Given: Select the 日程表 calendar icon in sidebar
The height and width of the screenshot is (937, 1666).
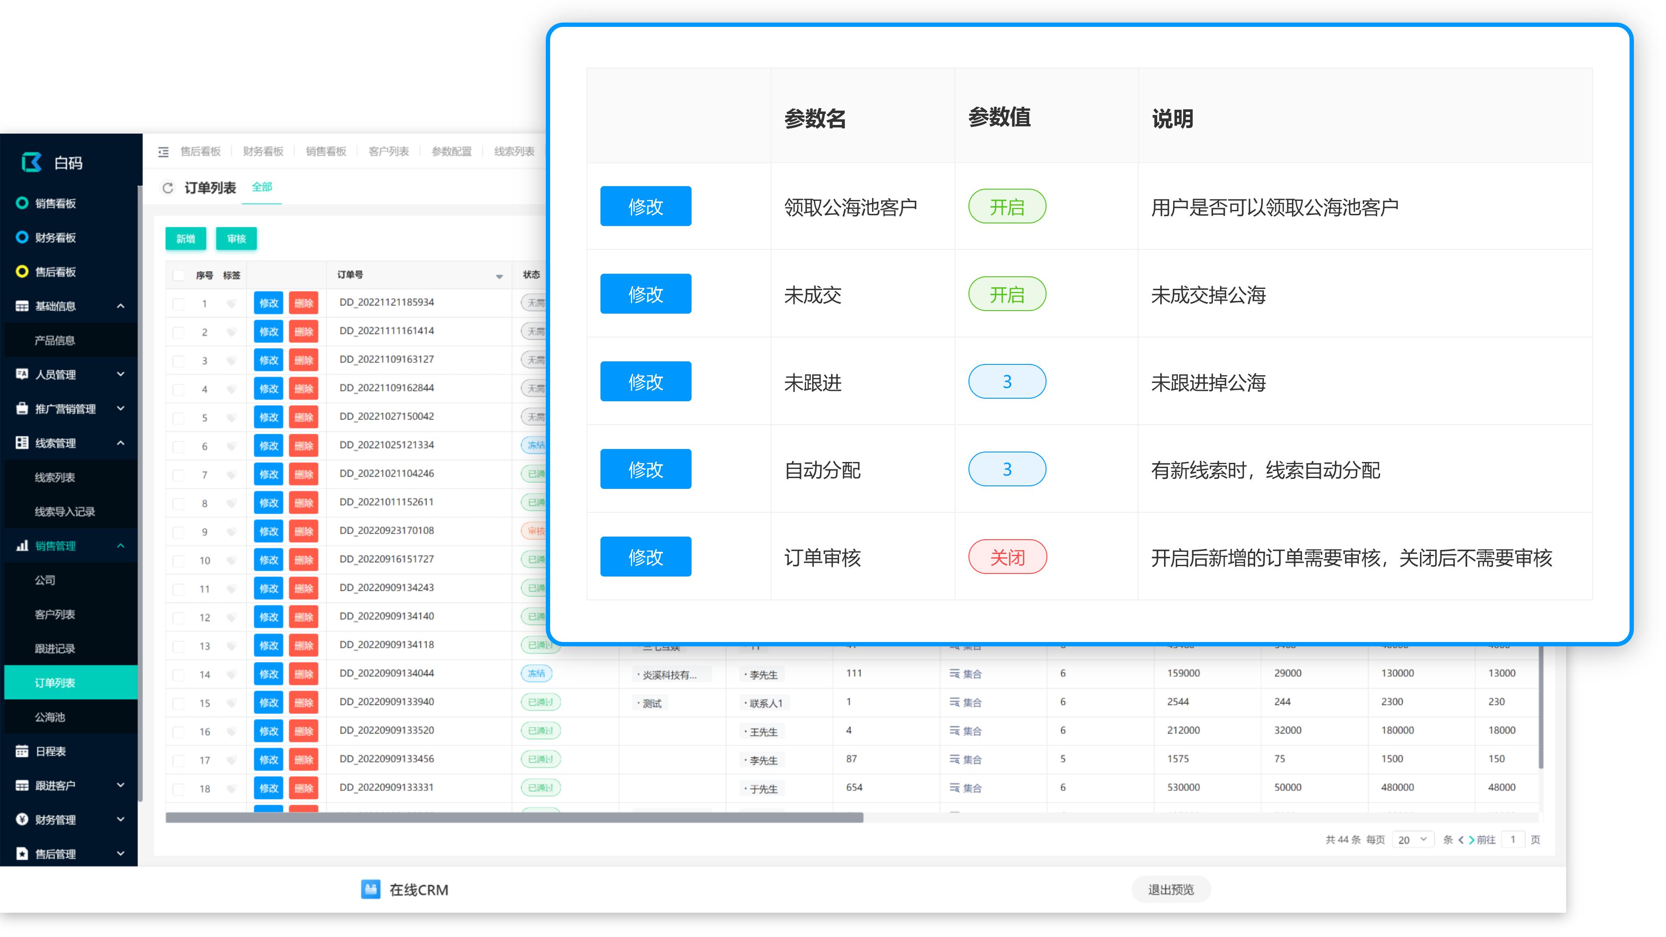Looking at the screenshot, I should tap(21, 751).
